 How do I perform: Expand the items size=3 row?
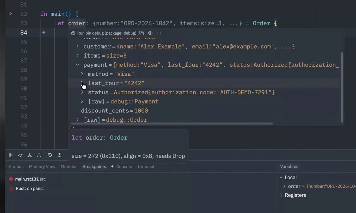pos(77,55)
